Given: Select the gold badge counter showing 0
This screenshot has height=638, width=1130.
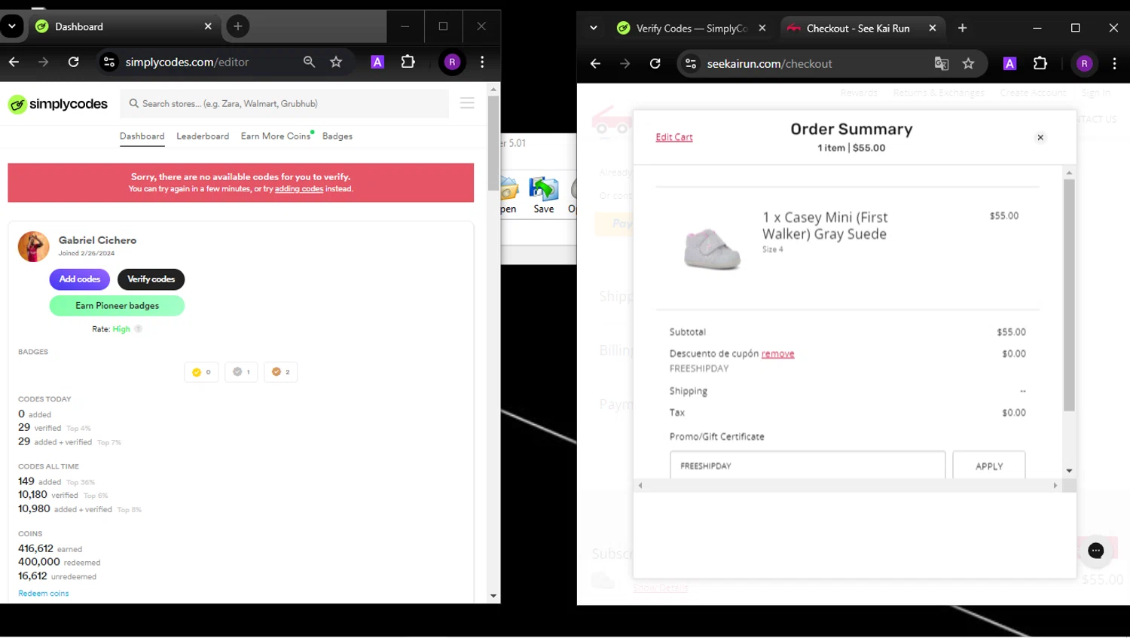Looking at the screenshot, I should (201, 372).
